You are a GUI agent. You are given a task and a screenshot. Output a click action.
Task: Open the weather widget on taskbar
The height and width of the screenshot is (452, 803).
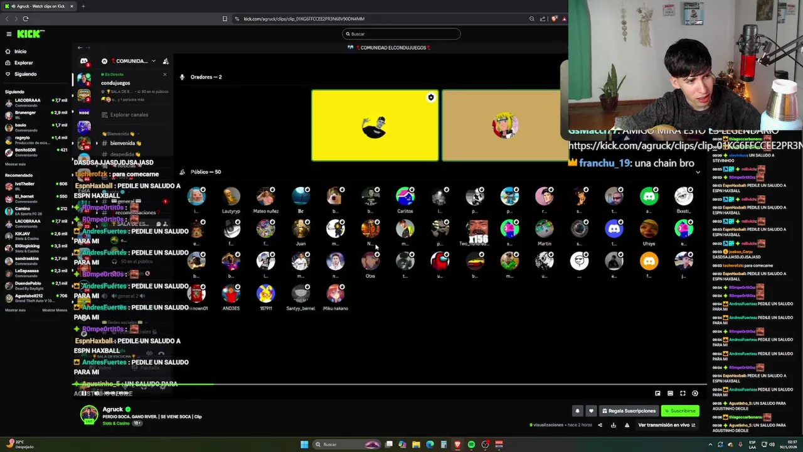pos(20,444)
